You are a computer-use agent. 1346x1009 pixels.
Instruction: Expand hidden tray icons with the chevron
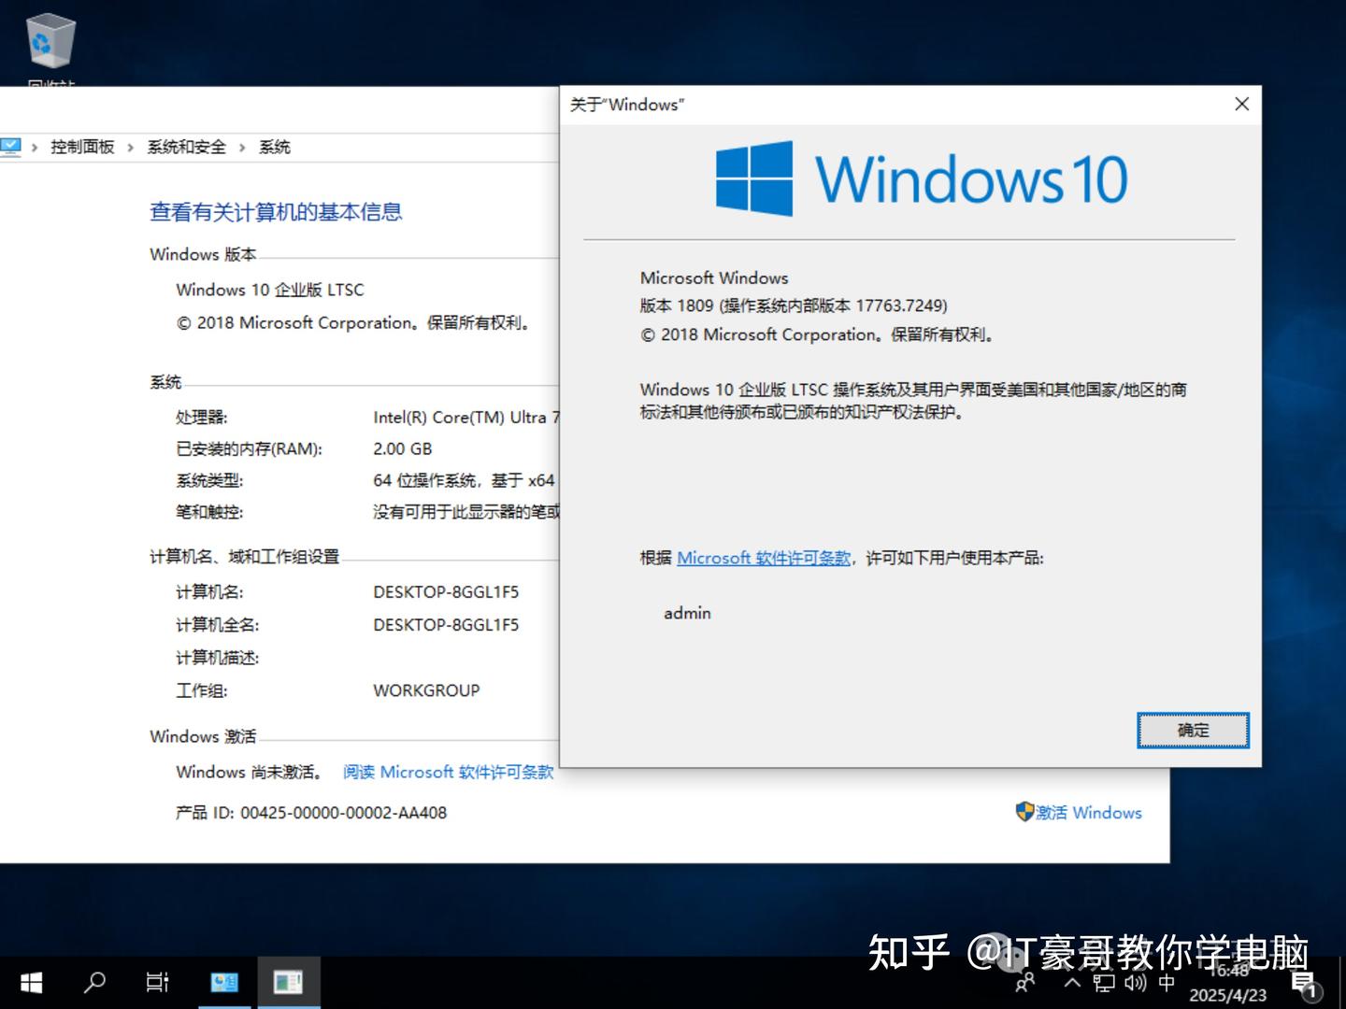pyautogui.click(x=1071, y=983)
